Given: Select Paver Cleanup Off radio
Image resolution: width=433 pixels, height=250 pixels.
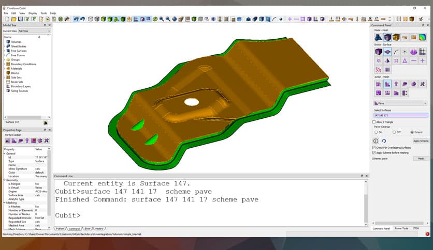Looking at the screenshot, I should pos(394,132).
